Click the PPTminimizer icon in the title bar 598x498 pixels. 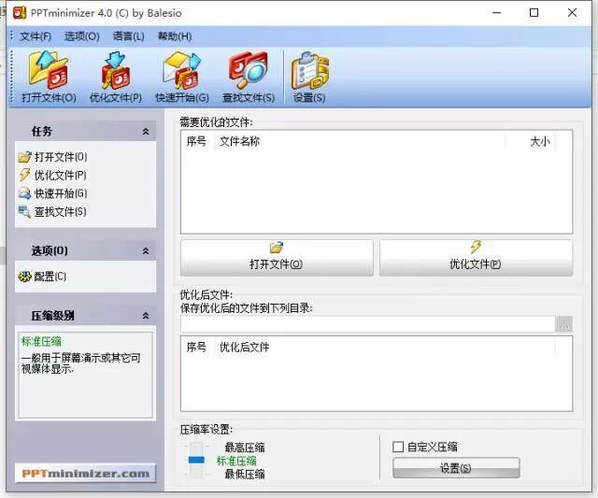[20, 12]
